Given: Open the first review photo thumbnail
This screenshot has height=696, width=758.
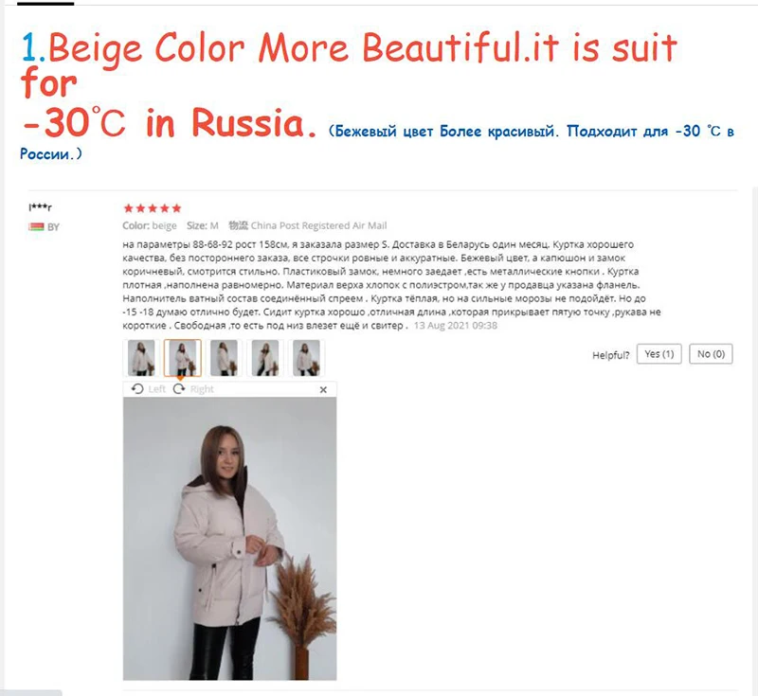Looking at the screenshot, I should (141, 358).
